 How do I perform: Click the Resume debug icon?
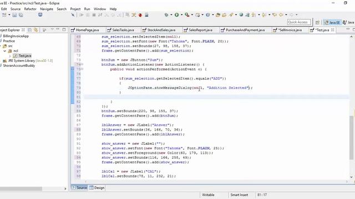pyautogui.click(x=82, y=15)
